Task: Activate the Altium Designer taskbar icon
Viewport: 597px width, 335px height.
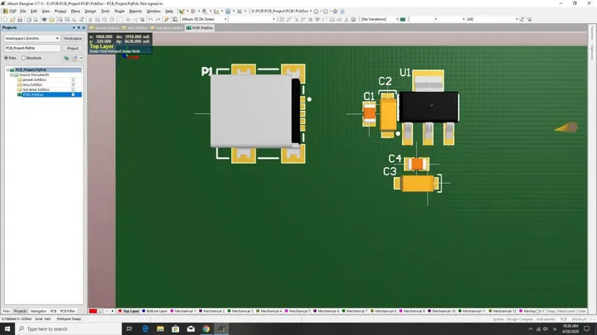Action: point(221,329)
